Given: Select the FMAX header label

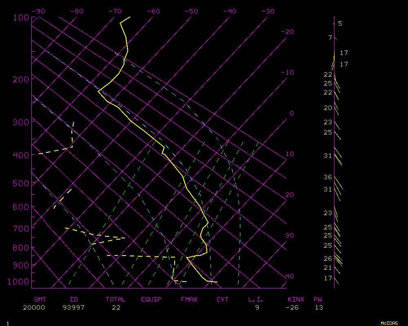Looking at the screenshot, I should click(x=189, y=300).
